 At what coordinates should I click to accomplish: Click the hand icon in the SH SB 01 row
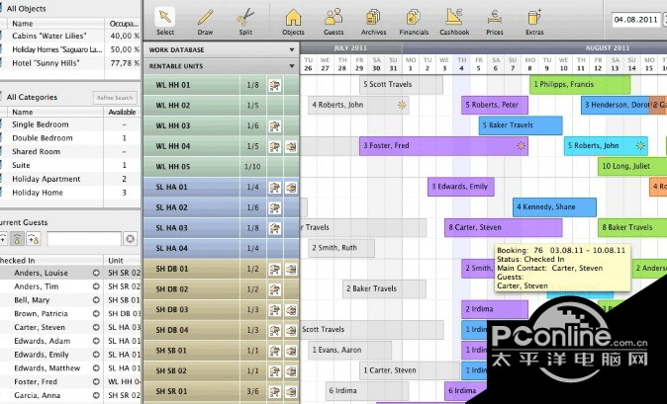291,351
